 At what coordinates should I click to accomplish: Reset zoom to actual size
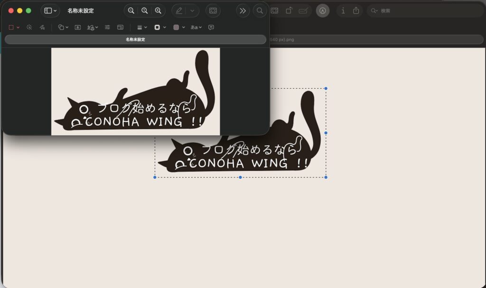point(145,10)
